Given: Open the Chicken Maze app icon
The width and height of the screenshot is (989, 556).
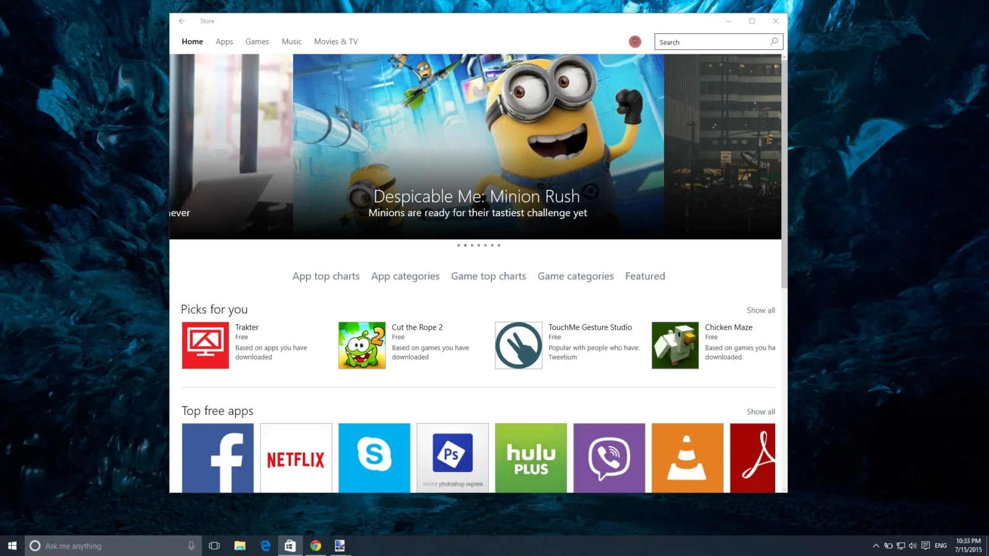Looking at the screenshot, I should coord(675,345).
